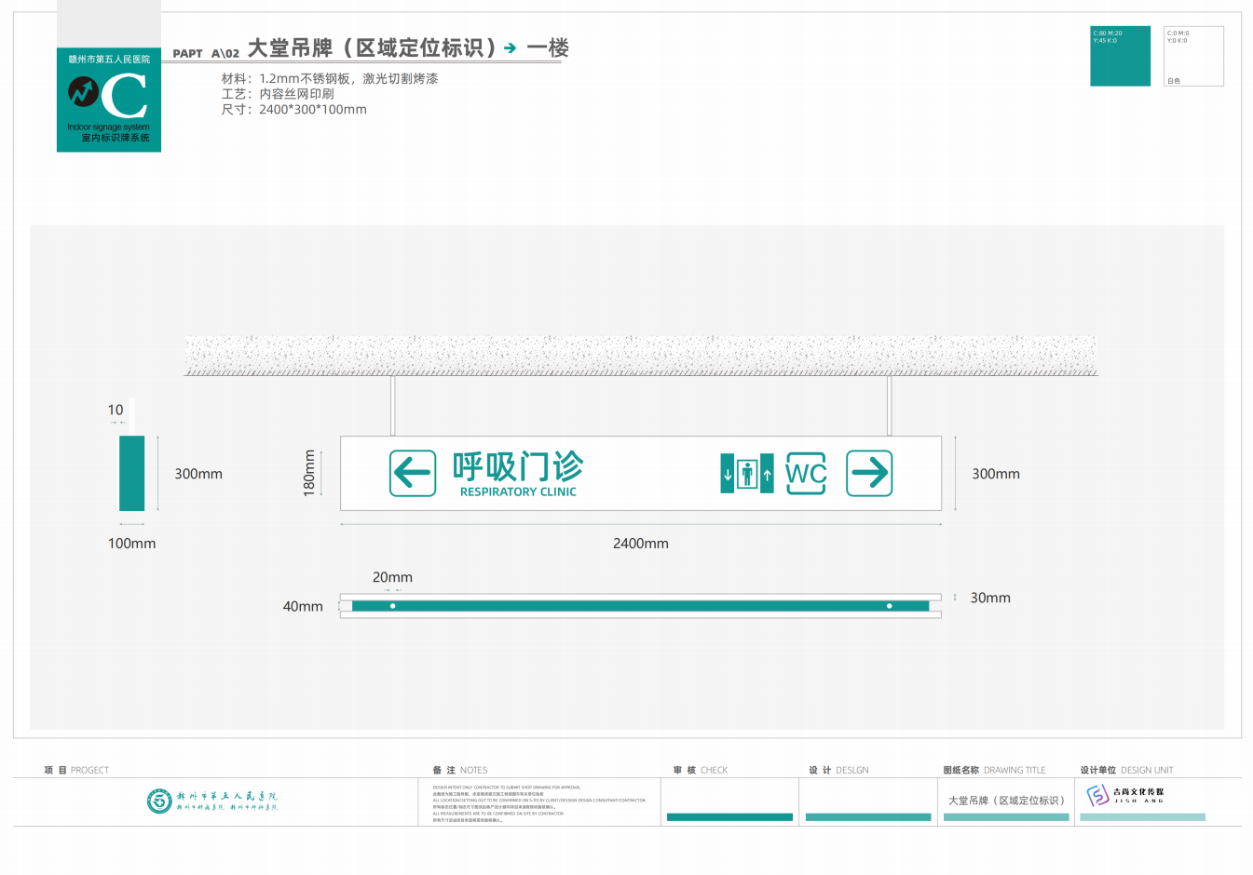The width and height of the screenshot is (1253, 875).
Task: Click the 项目 PROGECT footer label
Action: tap(76, 770)
